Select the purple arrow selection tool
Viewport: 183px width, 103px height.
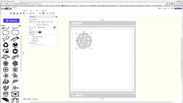(24, 13)
